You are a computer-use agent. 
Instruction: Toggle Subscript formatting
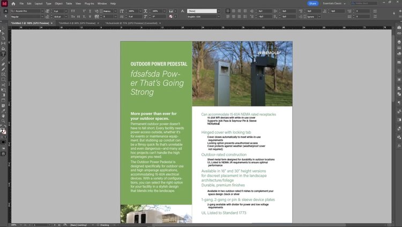pyautogui.click(x=84, y=17)
